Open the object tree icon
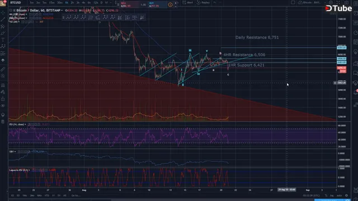 [3, 114]
